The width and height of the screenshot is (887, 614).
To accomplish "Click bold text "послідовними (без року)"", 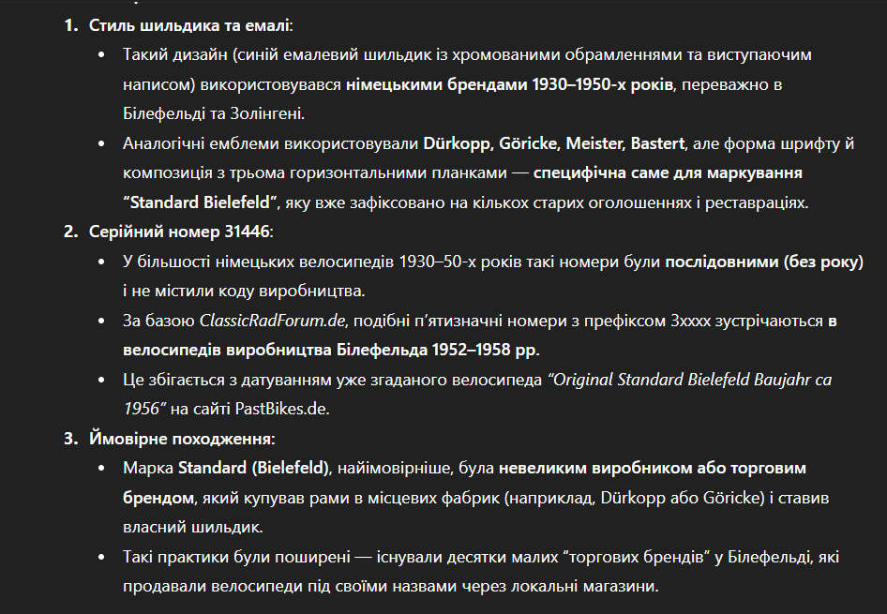I will click(x=764, y=262).
